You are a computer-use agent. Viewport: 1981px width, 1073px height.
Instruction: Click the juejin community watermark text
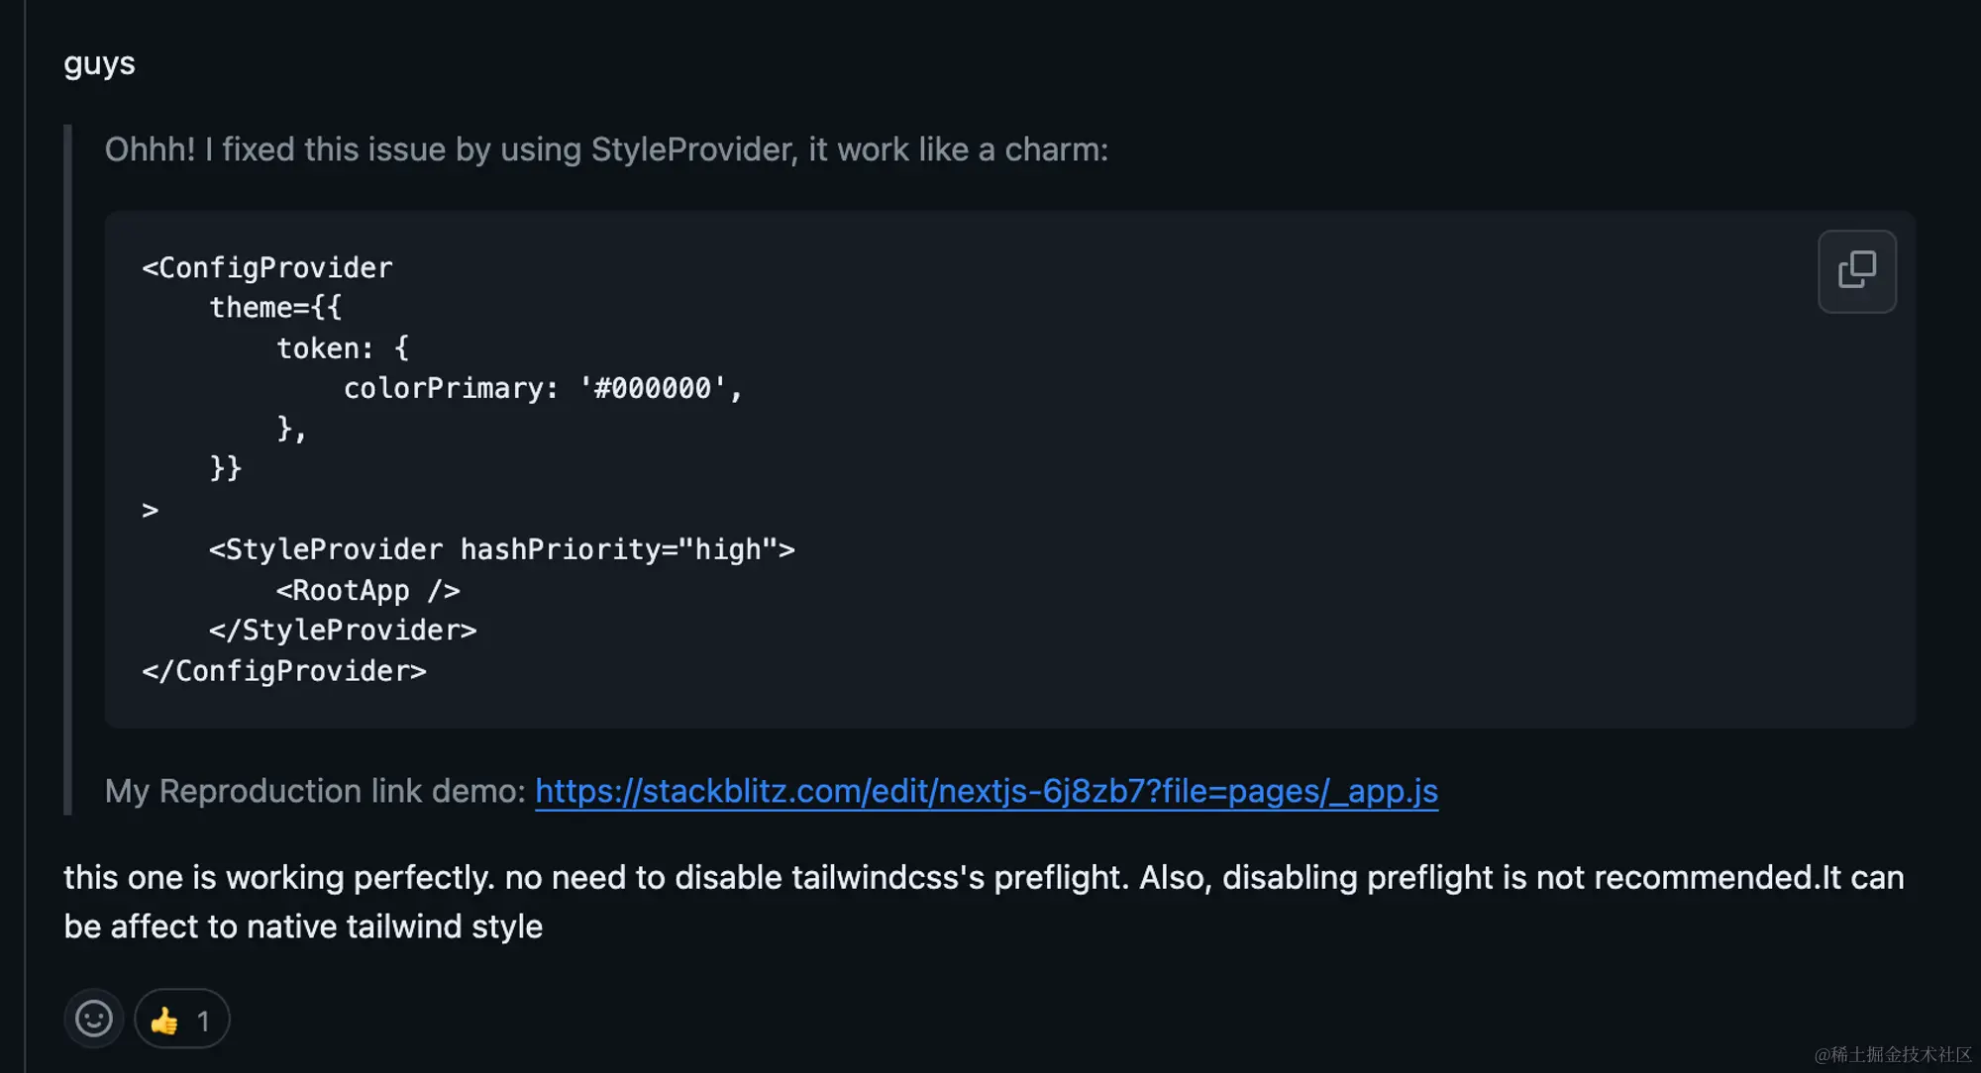tap(1893, 1054)
